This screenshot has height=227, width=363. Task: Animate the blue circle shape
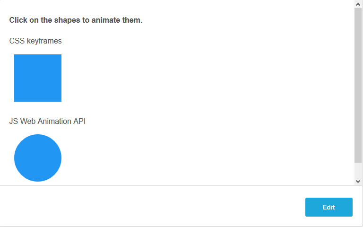[38, 158]
